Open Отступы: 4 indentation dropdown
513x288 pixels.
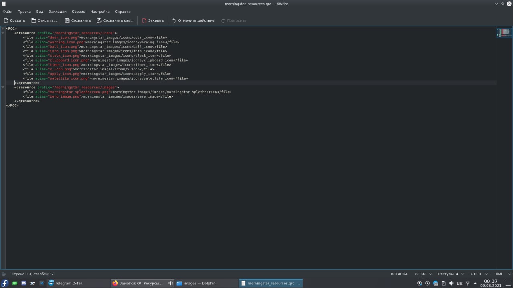[x=451, y=274]
